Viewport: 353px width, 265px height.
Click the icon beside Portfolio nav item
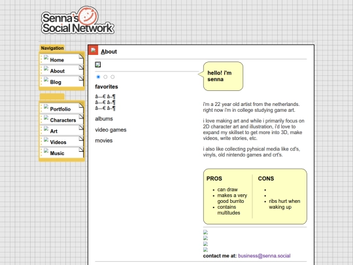point(46,107)
